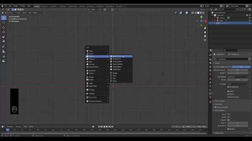The image size is (252, 141).
Task: Adjust the Order U value field
Action: coord(238,123)
